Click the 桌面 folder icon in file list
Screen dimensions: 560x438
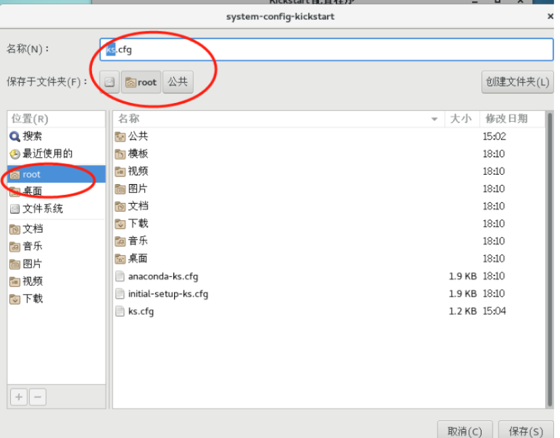coord(120,259)
